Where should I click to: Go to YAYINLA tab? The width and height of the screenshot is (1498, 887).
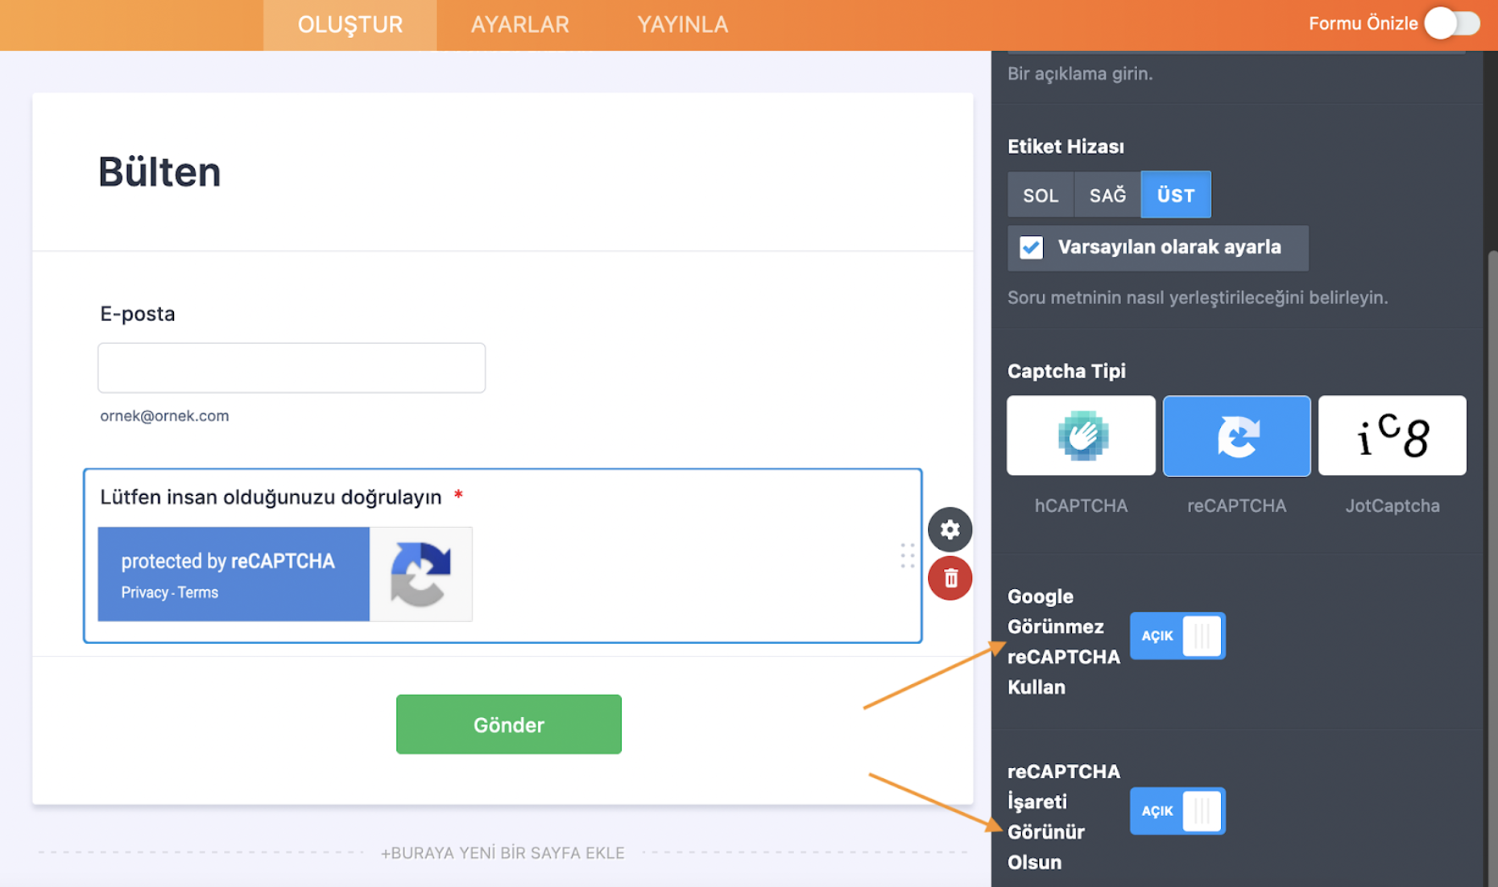coord(682,25)
